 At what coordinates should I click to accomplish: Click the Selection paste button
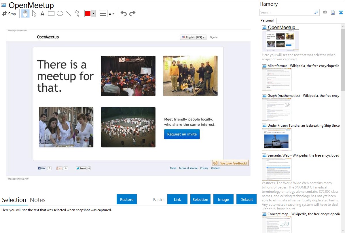(x=200, y=199)
